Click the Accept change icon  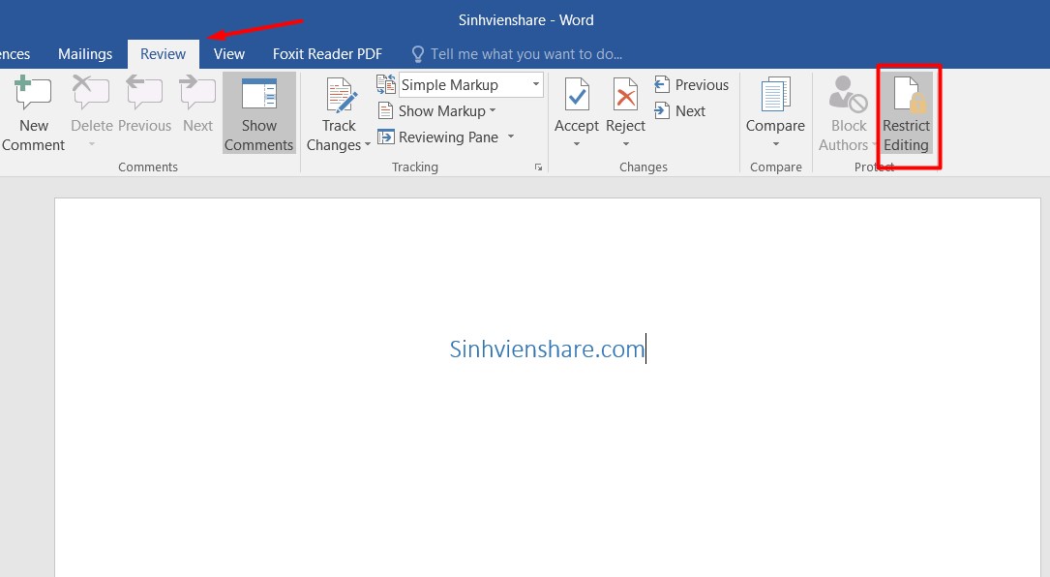point(577,97)
